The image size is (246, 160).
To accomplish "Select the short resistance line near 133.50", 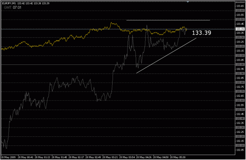I will [x=168, y=20].
